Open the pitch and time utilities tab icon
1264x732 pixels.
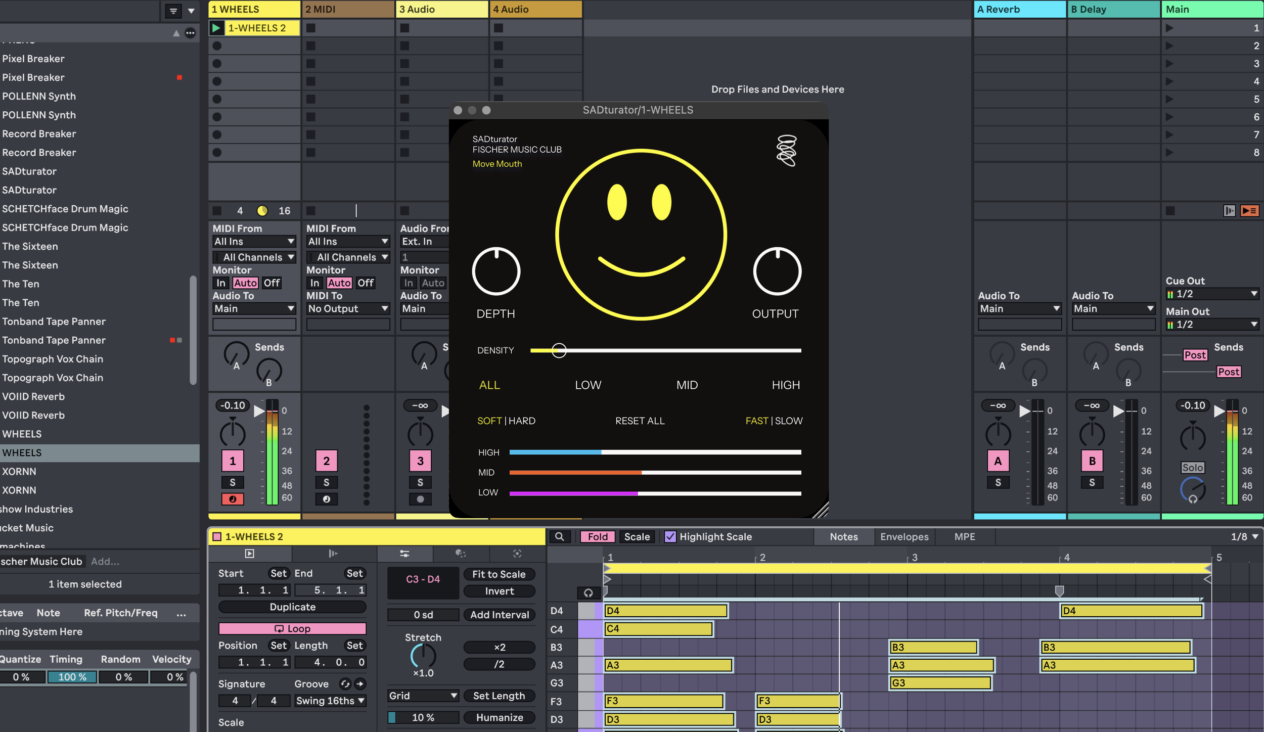(404, 554)
